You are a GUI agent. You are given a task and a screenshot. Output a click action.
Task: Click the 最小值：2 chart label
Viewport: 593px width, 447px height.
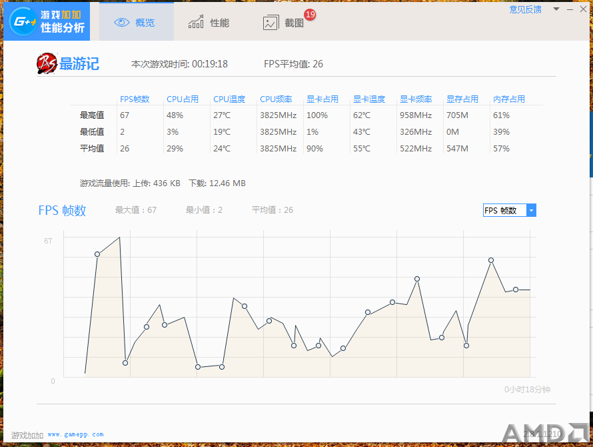click(204, 210)
